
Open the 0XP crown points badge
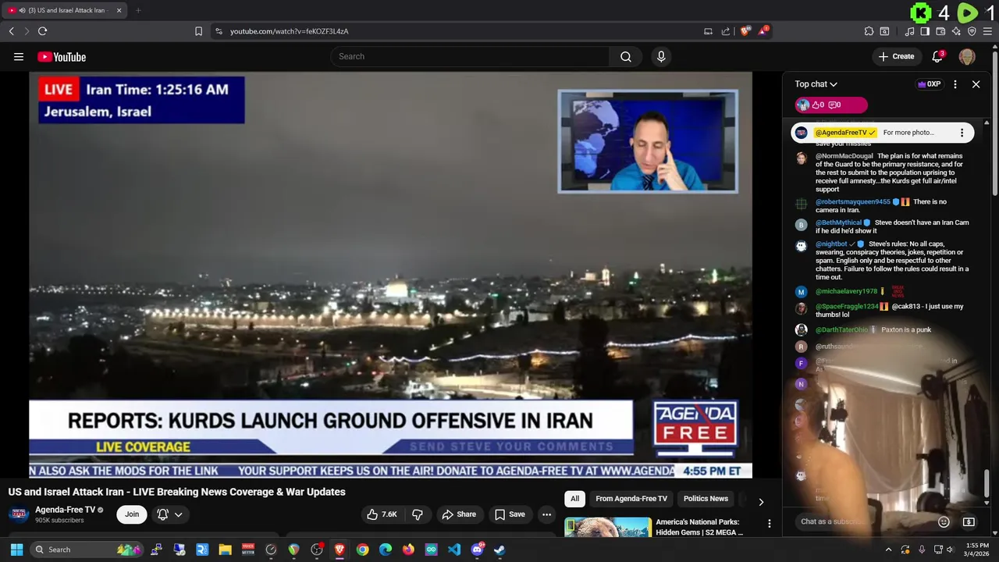[929, 84]
